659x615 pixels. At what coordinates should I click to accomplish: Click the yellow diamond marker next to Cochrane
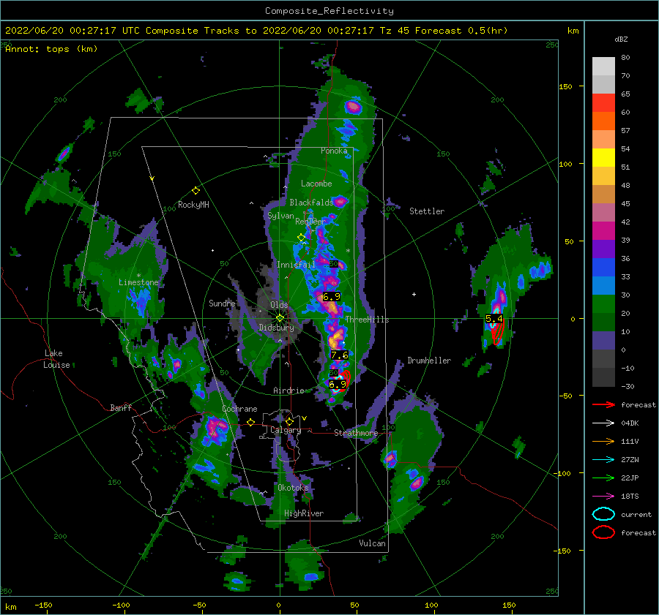(250, 422)
